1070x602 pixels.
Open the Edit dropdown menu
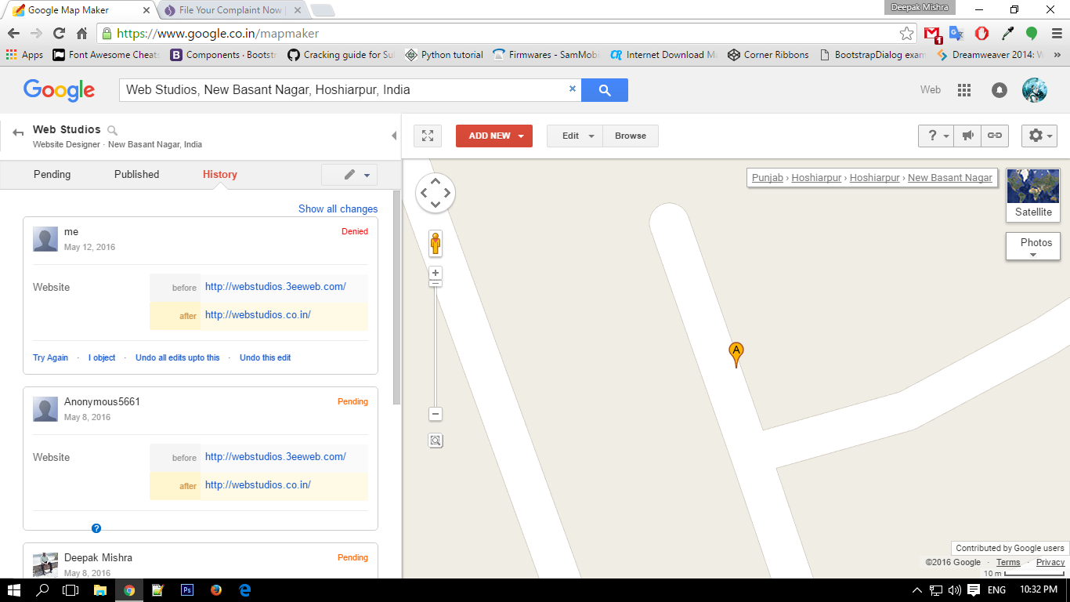[x=575, y=136]
